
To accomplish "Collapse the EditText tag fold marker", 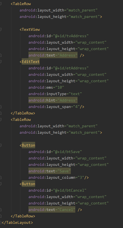I will click(1, 62).
